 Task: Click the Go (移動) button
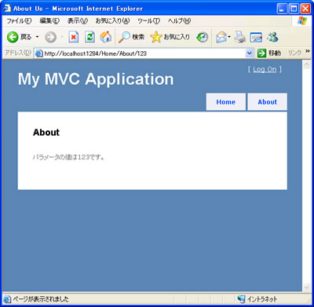click(269, 53)
